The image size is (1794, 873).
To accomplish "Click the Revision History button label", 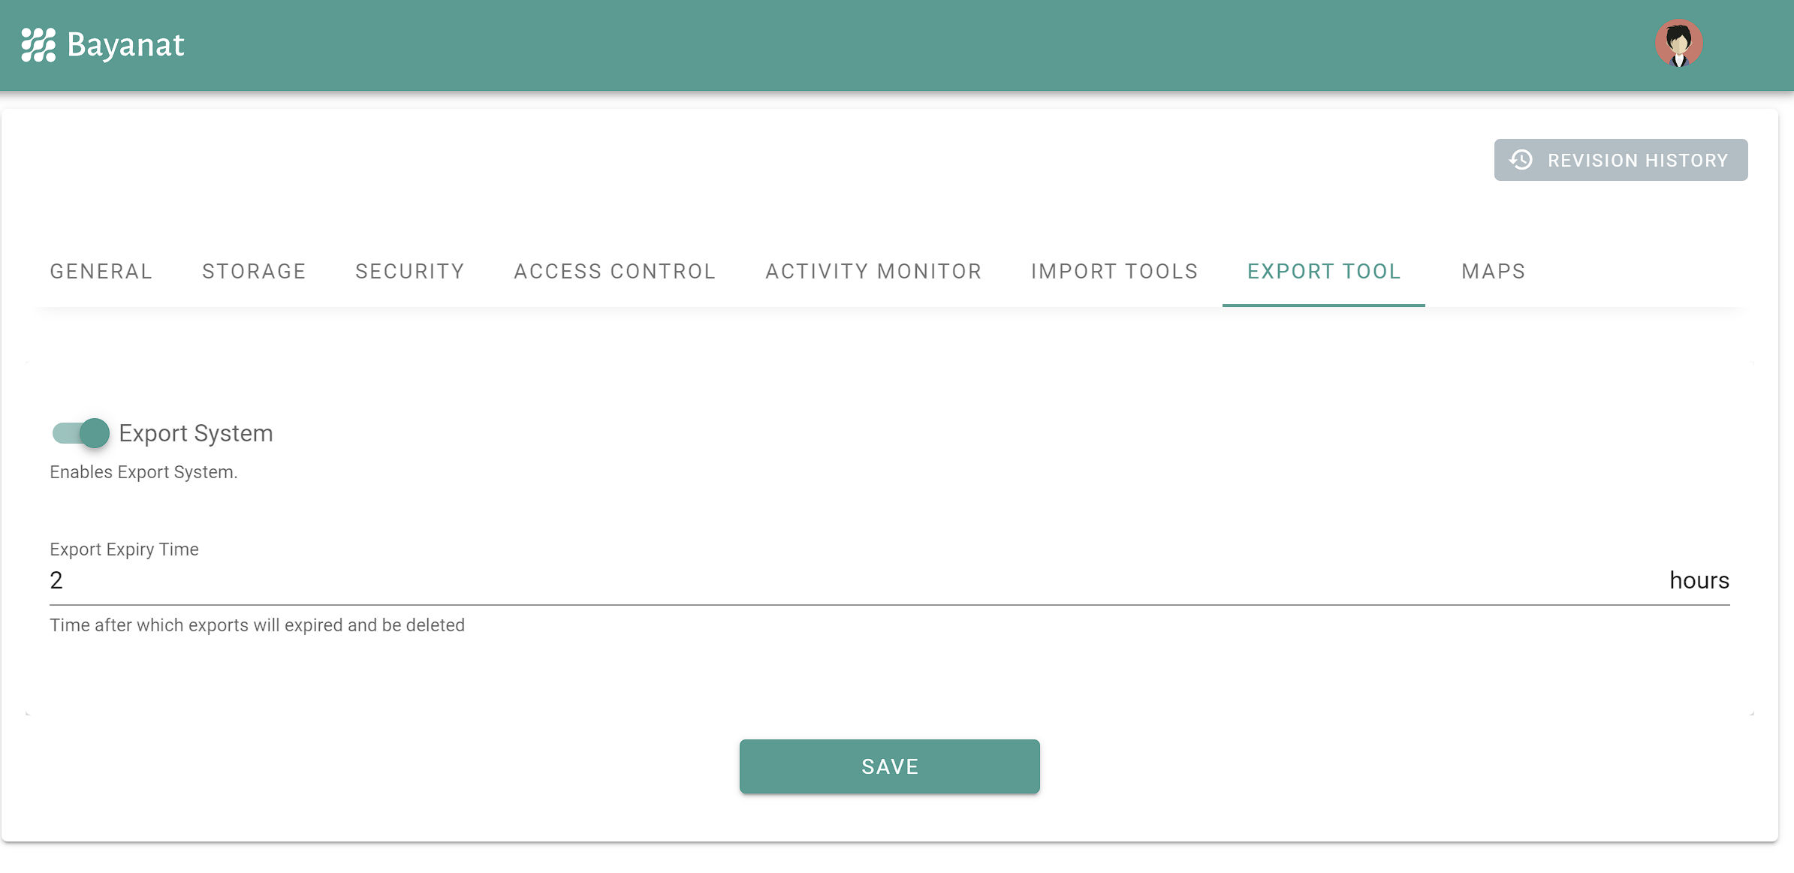I will point(1638,160).
